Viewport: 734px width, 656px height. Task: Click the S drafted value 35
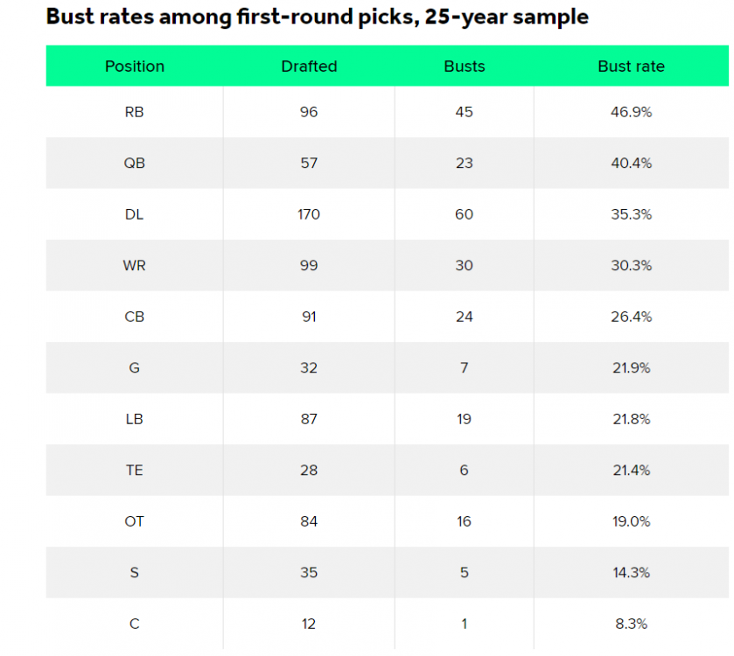[309, 572]
